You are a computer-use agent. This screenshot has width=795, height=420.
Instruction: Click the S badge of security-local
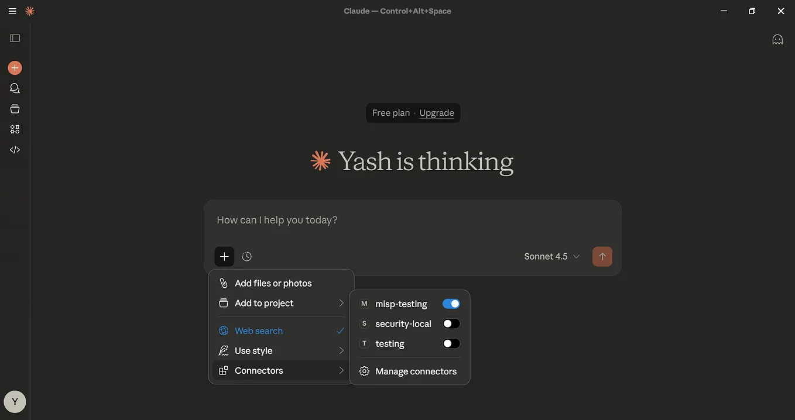click(x=364, y=323)
